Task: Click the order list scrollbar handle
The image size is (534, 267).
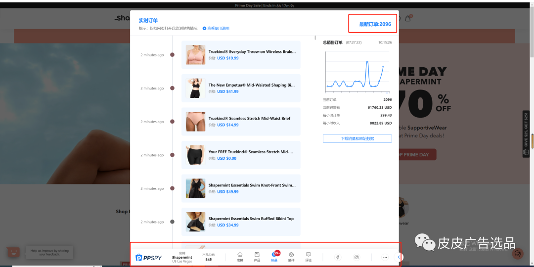Action: [315, 38]
